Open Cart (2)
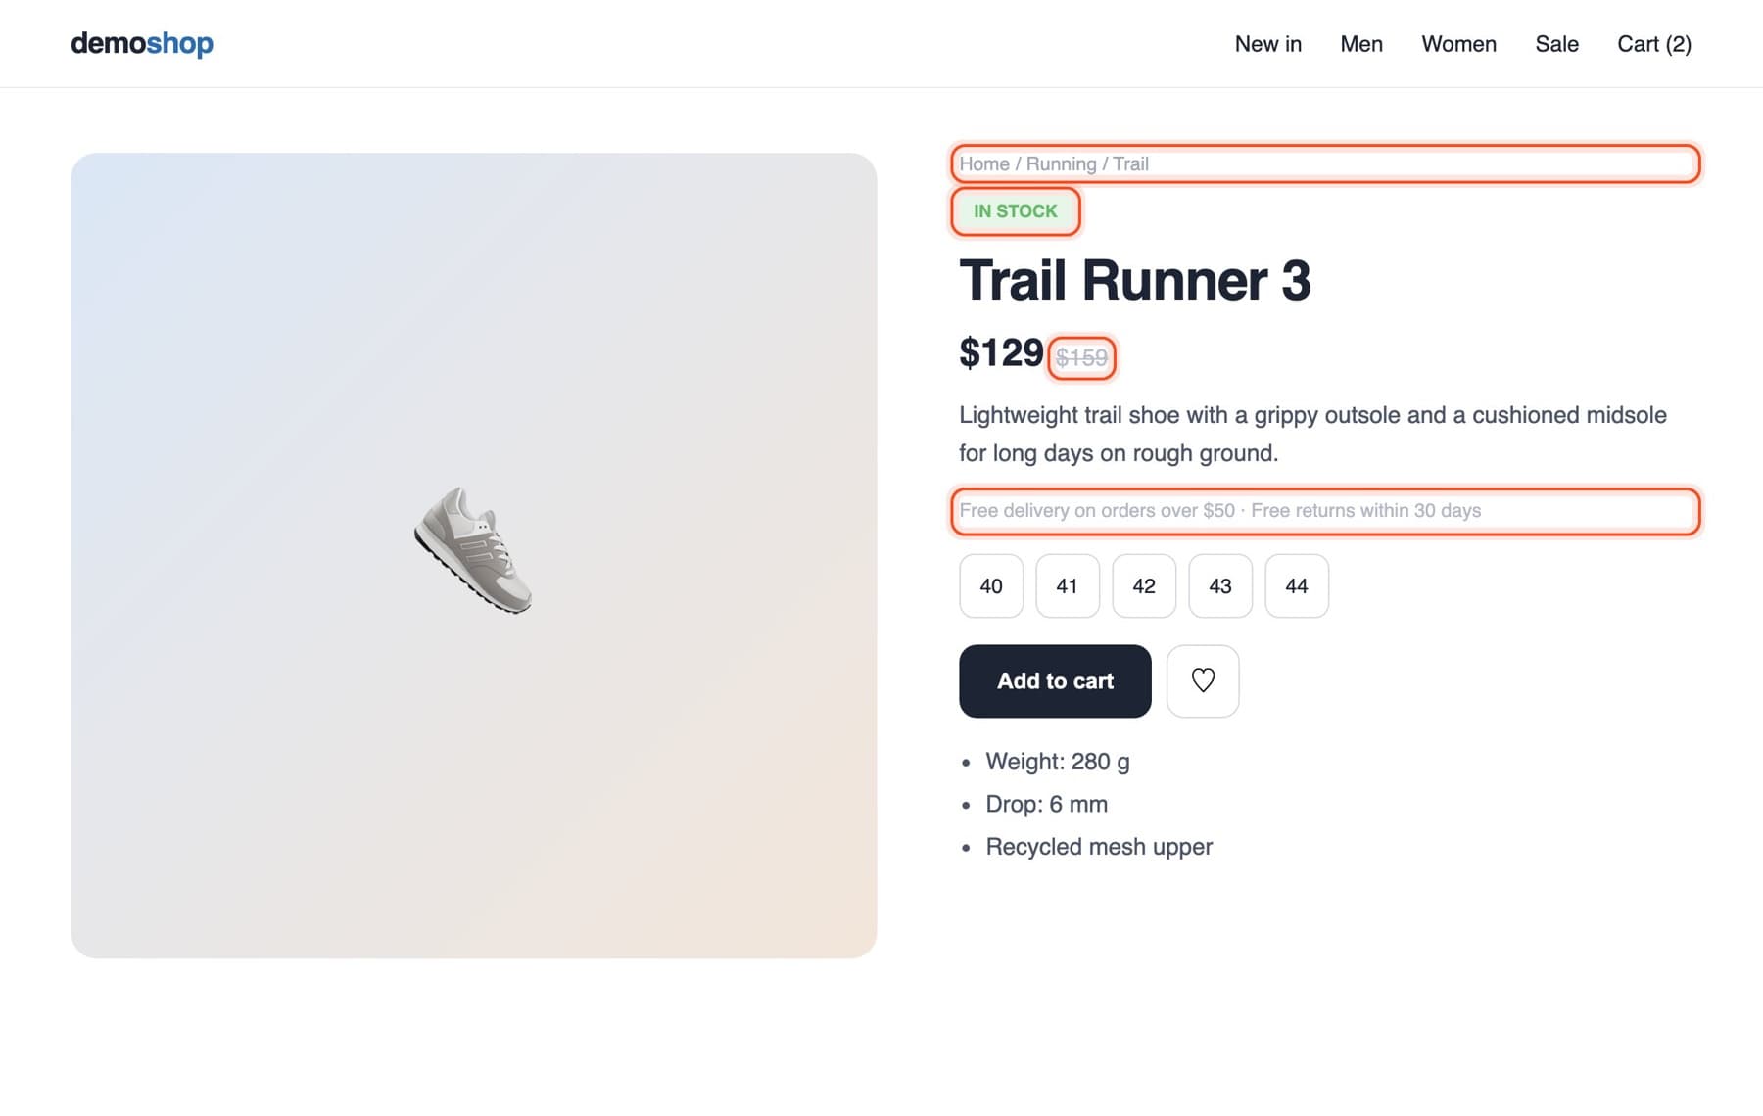1763x1116 pixels. [1654, 44]
